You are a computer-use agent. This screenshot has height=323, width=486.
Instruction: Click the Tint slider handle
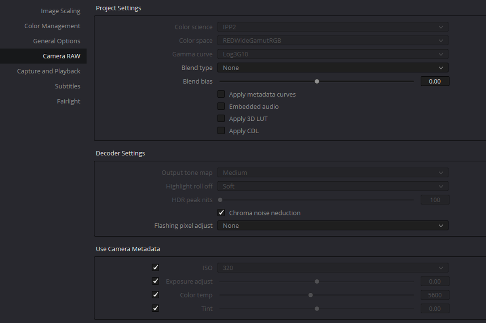click(317, 309)
